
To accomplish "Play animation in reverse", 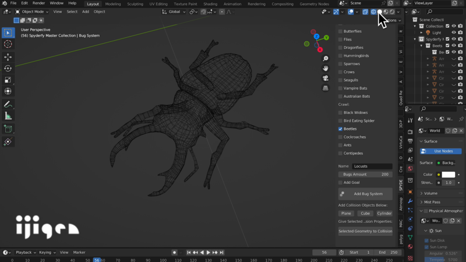I will click(202, 253).
